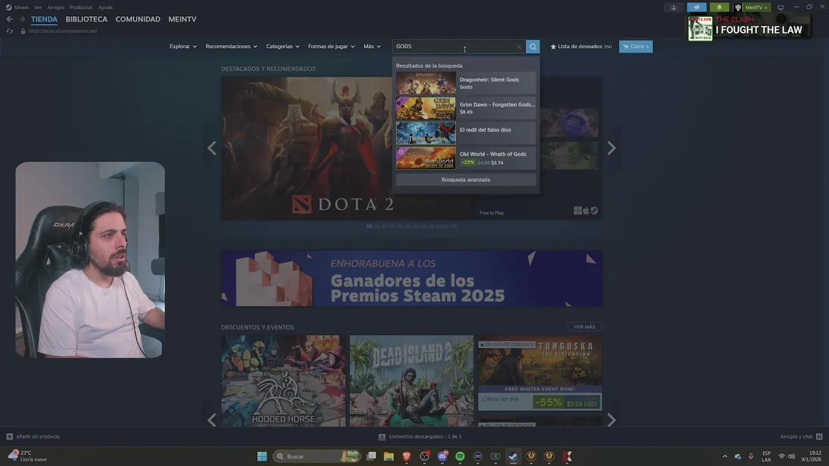Switch to the MEINTV profile tab
829x466 pixels.
click(183, 19)
